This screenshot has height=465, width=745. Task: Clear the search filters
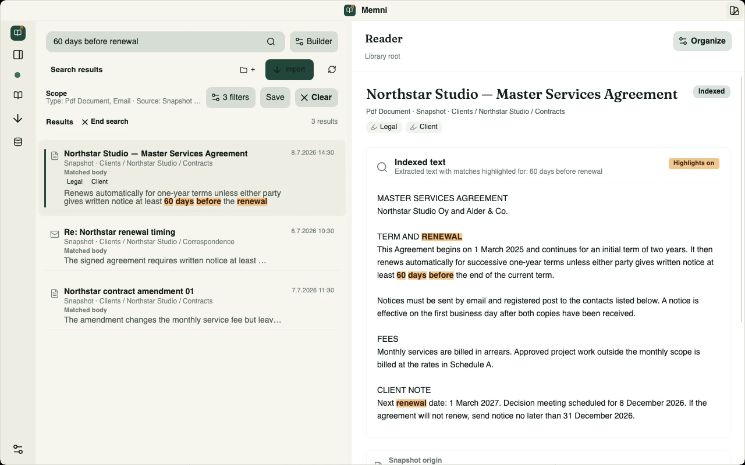(x=317, y=98)
